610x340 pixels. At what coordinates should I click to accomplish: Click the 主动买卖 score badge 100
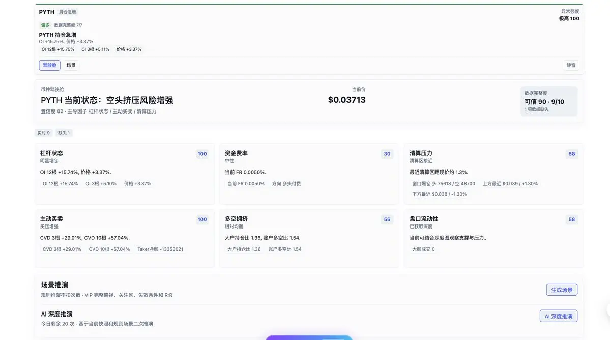click(202, 219)
